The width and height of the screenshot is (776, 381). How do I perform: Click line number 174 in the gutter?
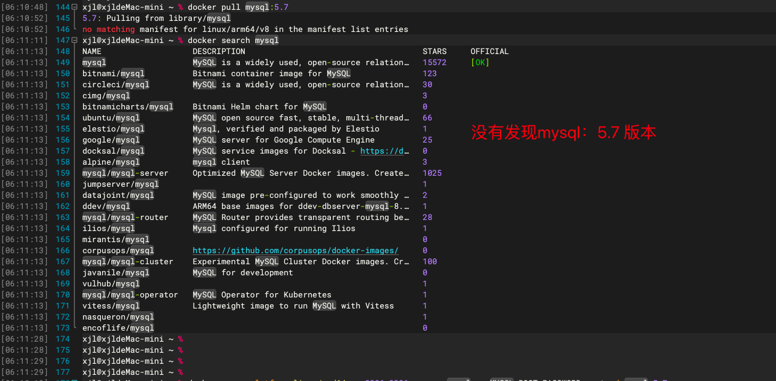[63, 339]
